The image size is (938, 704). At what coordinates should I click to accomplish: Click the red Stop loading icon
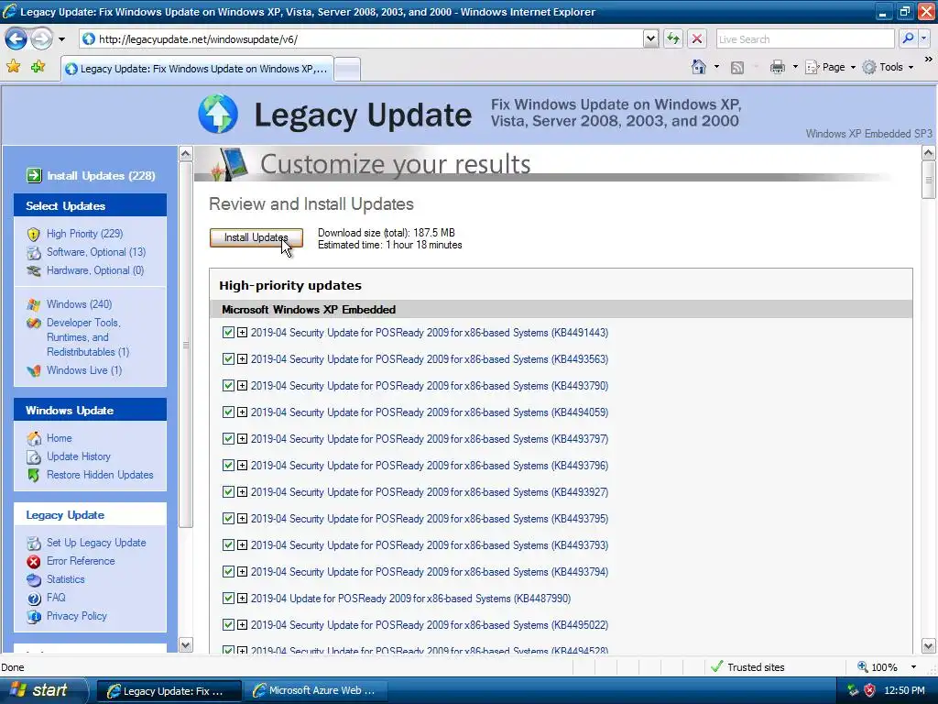point(697,38)
